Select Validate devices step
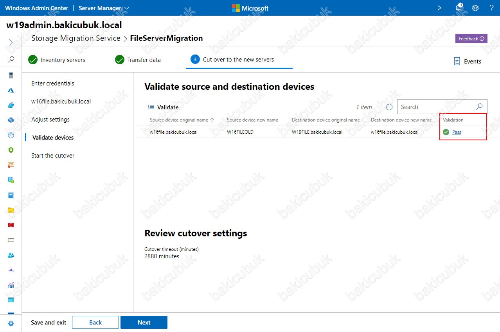 pos(53,138)
